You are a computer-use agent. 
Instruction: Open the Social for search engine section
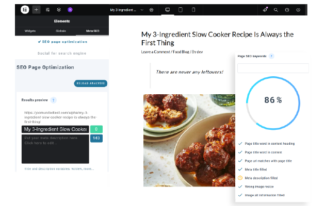point(62,53)
